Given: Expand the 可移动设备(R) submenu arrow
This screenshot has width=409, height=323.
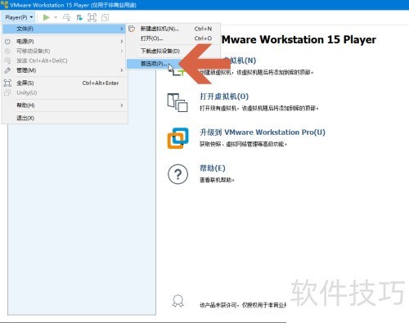Looking at the screenshot, I should pyautogui.click(x=122, y=51).
